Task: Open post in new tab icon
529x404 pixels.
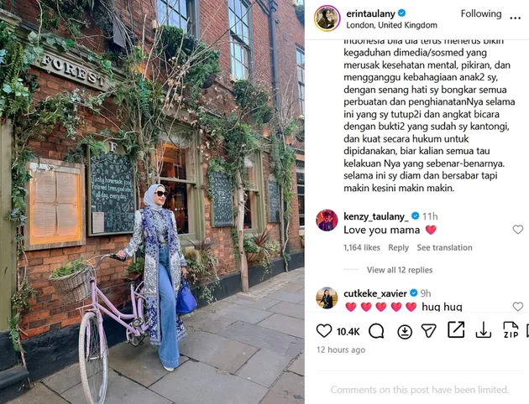Action: click(x=456, y=329)
